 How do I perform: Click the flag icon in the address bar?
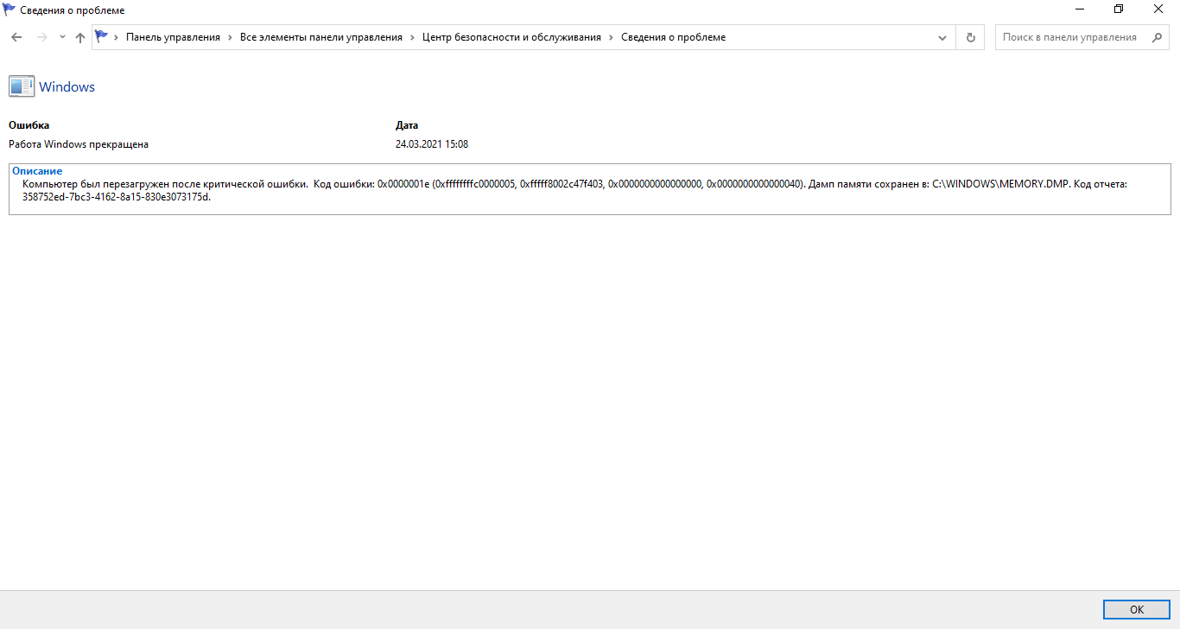tap(101, 37)
